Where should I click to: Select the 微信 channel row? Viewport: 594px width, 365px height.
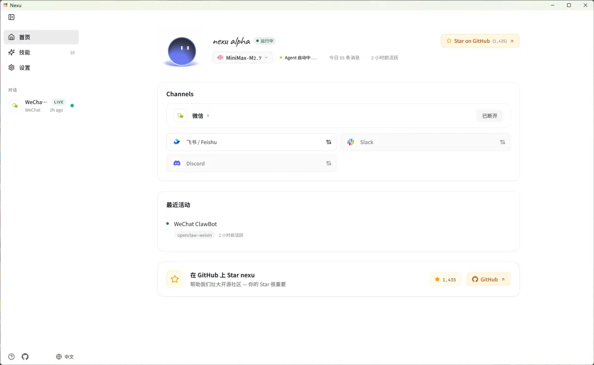tap(338, 116)
